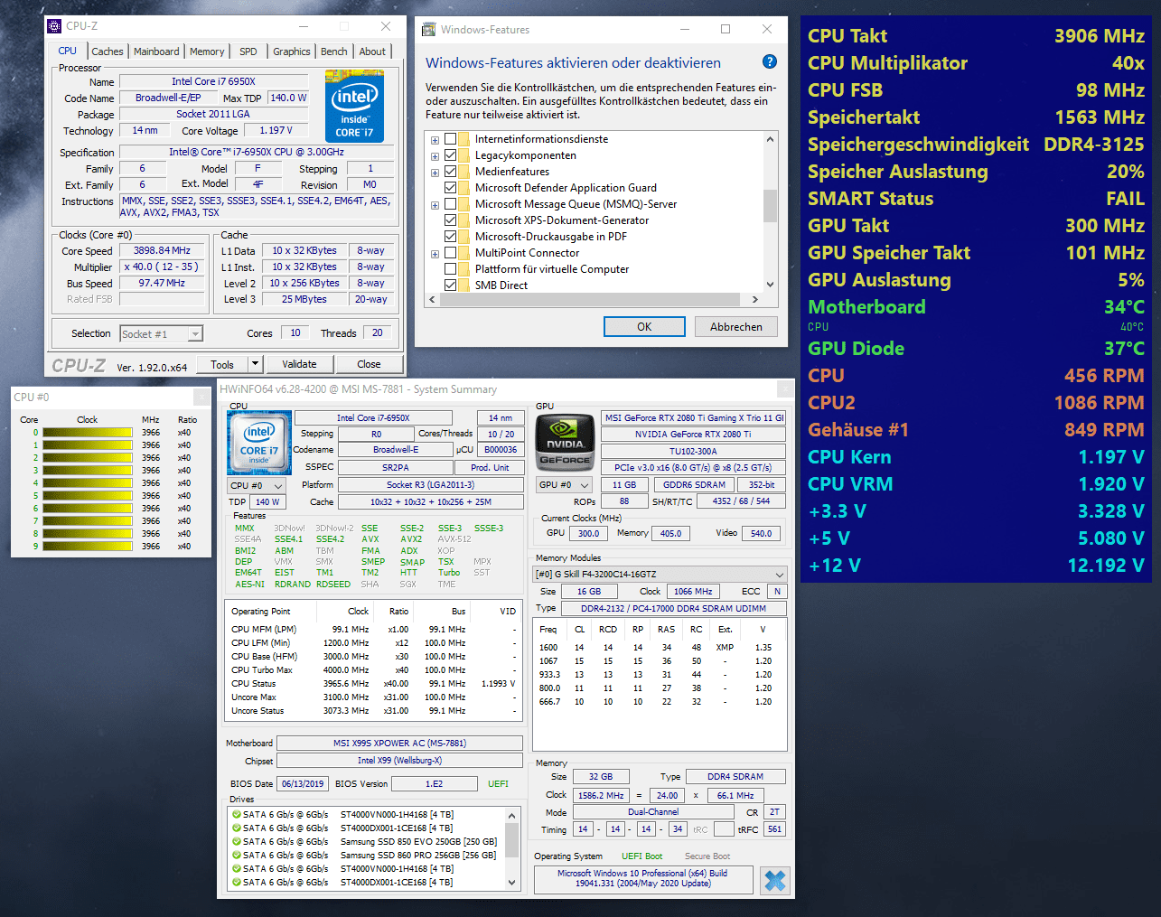1161x917 pixels.
Task: Click the MSI X99S XPOWER AC motherboard field
Action: pyautogui.click(x=399, y=744)
